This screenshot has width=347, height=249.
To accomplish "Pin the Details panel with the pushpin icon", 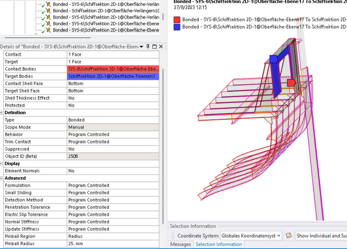I will click(148, 47).
